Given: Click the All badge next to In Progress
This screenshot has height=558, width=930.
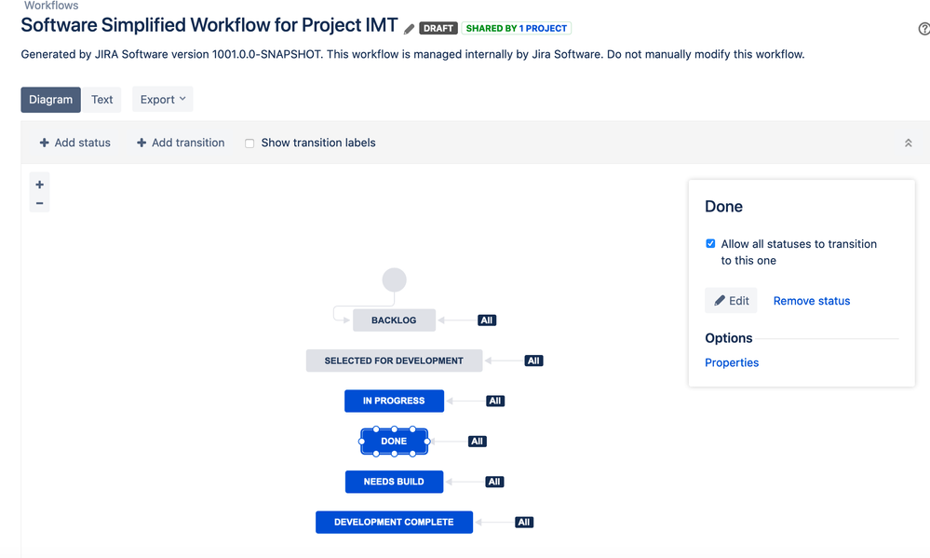Looking at the screenshot, I should coord(495,401).
